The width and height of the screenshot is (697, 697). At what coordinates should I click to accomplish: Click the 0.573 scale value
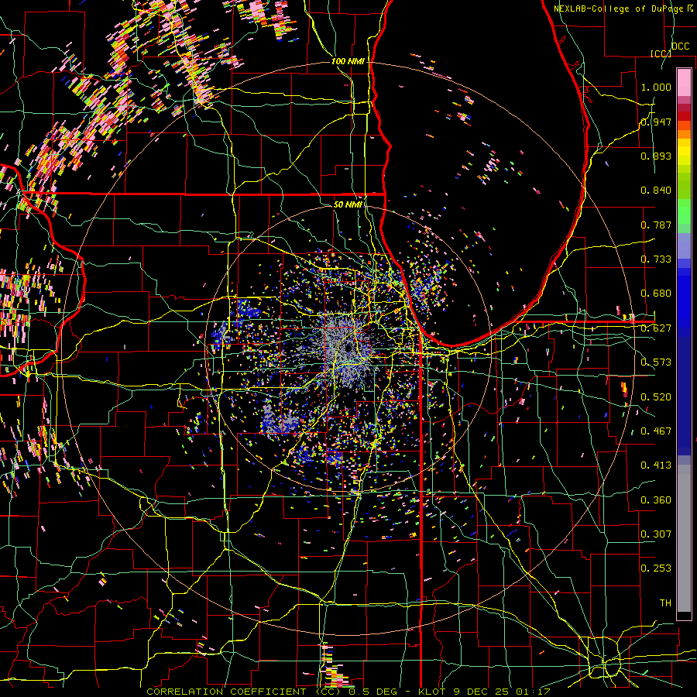[x=656, y=362]
